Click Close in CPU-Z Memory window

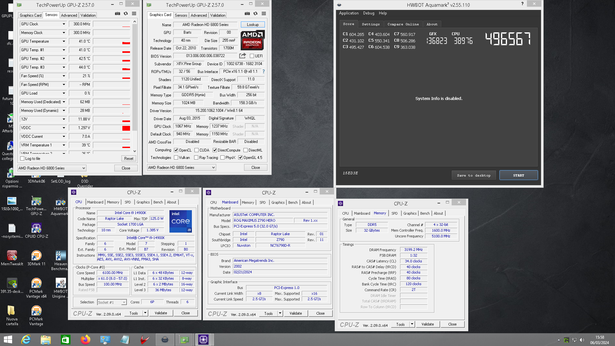(452, 324)
